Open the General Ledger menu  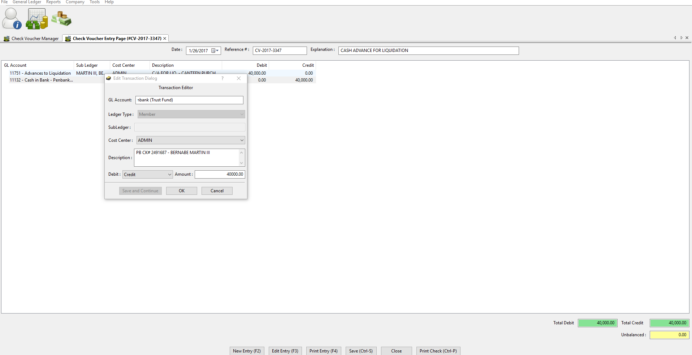pyautogui.click(x=27, y=2)
